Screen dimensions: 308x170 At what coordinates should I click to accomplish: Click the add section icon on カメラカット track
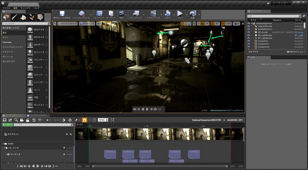[67, 134]
